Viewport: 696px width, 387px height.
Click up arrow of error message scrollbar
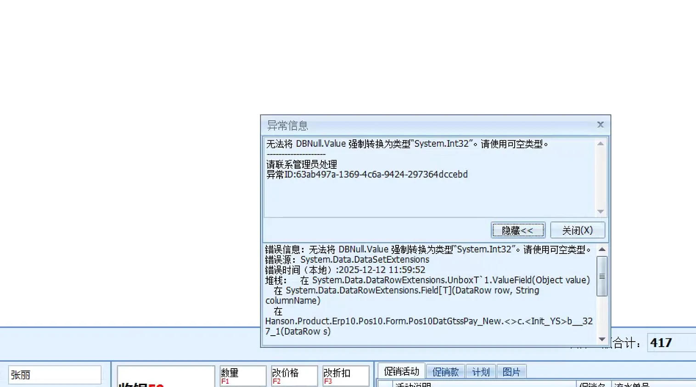tap(601, 144)
